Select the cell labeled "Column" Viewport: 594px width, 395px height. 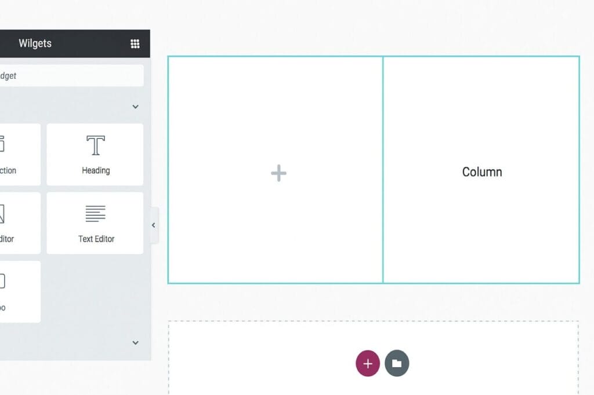point(481,172)
